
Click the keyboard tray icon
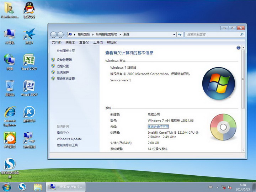point(210,187)
